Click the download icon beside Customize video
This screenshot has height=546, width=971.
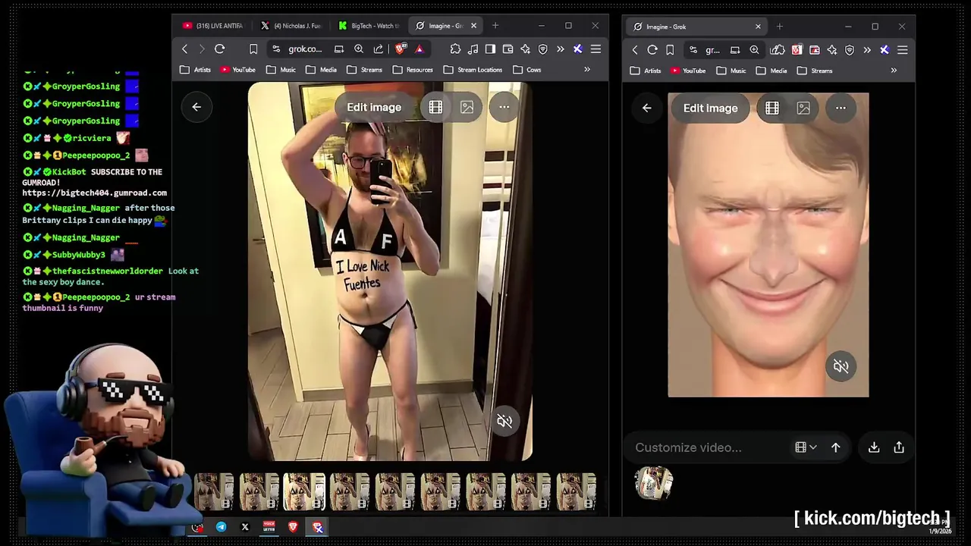874,447
